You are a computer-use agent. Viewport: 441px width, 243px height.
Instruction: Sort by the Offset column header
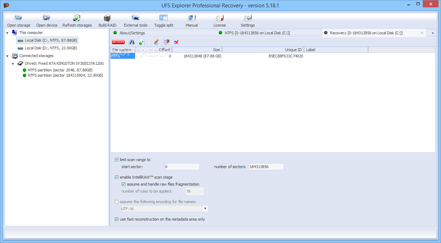154,50
